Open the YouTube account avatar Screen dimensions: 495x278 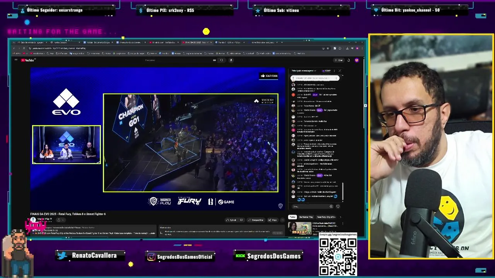point(357,60)
